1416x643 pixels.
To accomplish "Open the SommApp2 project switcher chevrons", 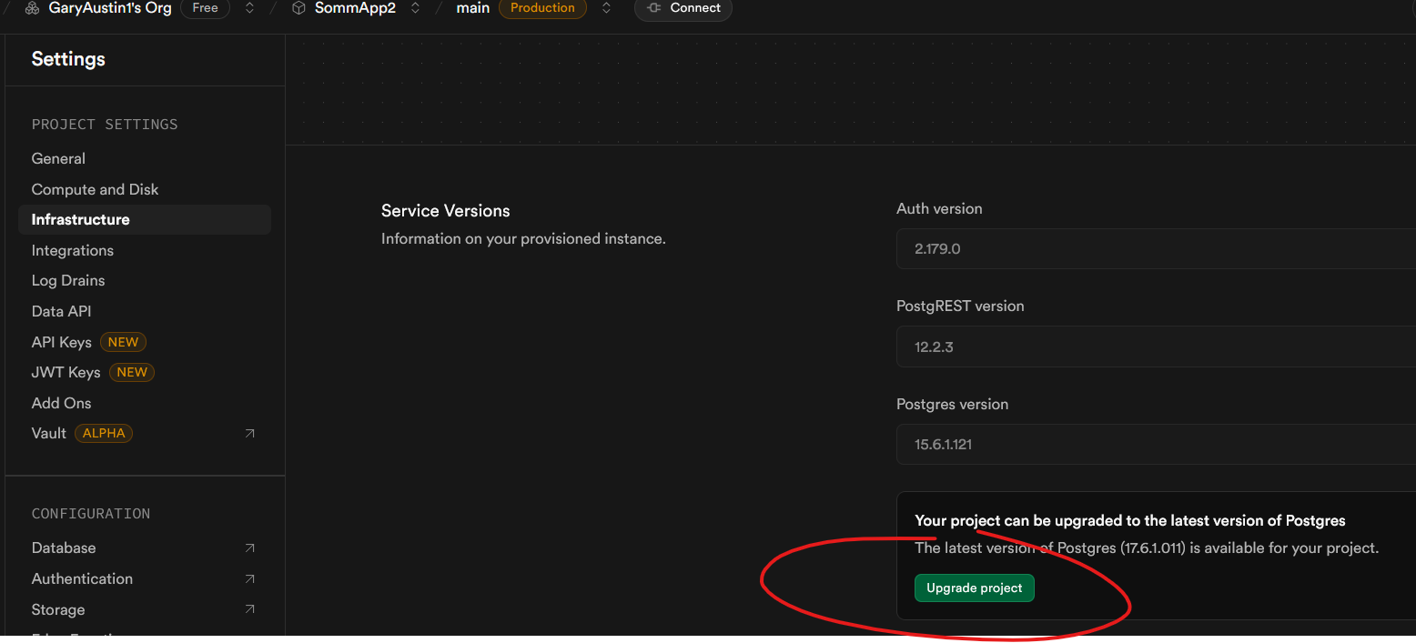I will click(x=416, y=8).
